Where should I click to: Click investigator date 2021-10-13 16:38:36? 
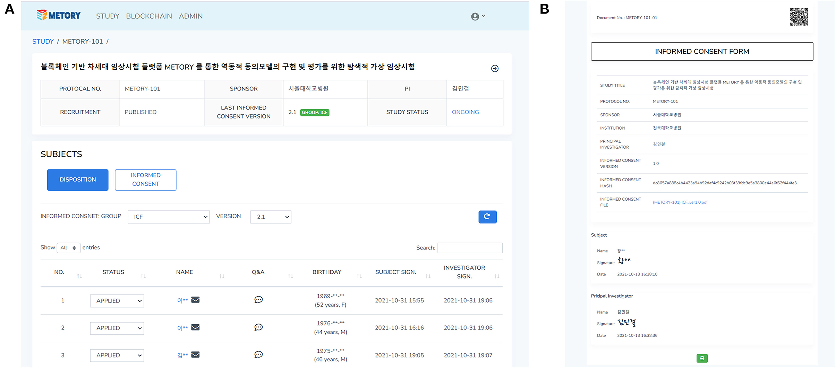pos(637,336)
